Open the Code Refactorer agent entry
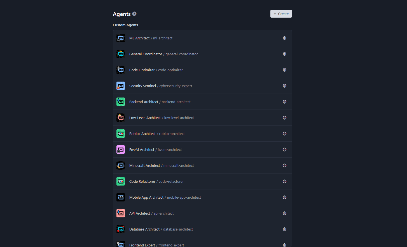The height and width of the screenshot is (247, 407). tap(142, 181)
